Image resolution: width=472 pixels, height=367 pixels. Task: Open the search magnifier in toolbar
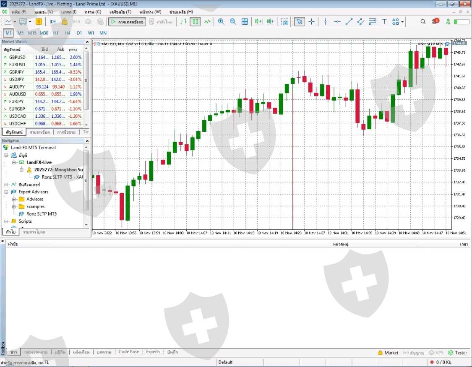[x=423, y=22]
